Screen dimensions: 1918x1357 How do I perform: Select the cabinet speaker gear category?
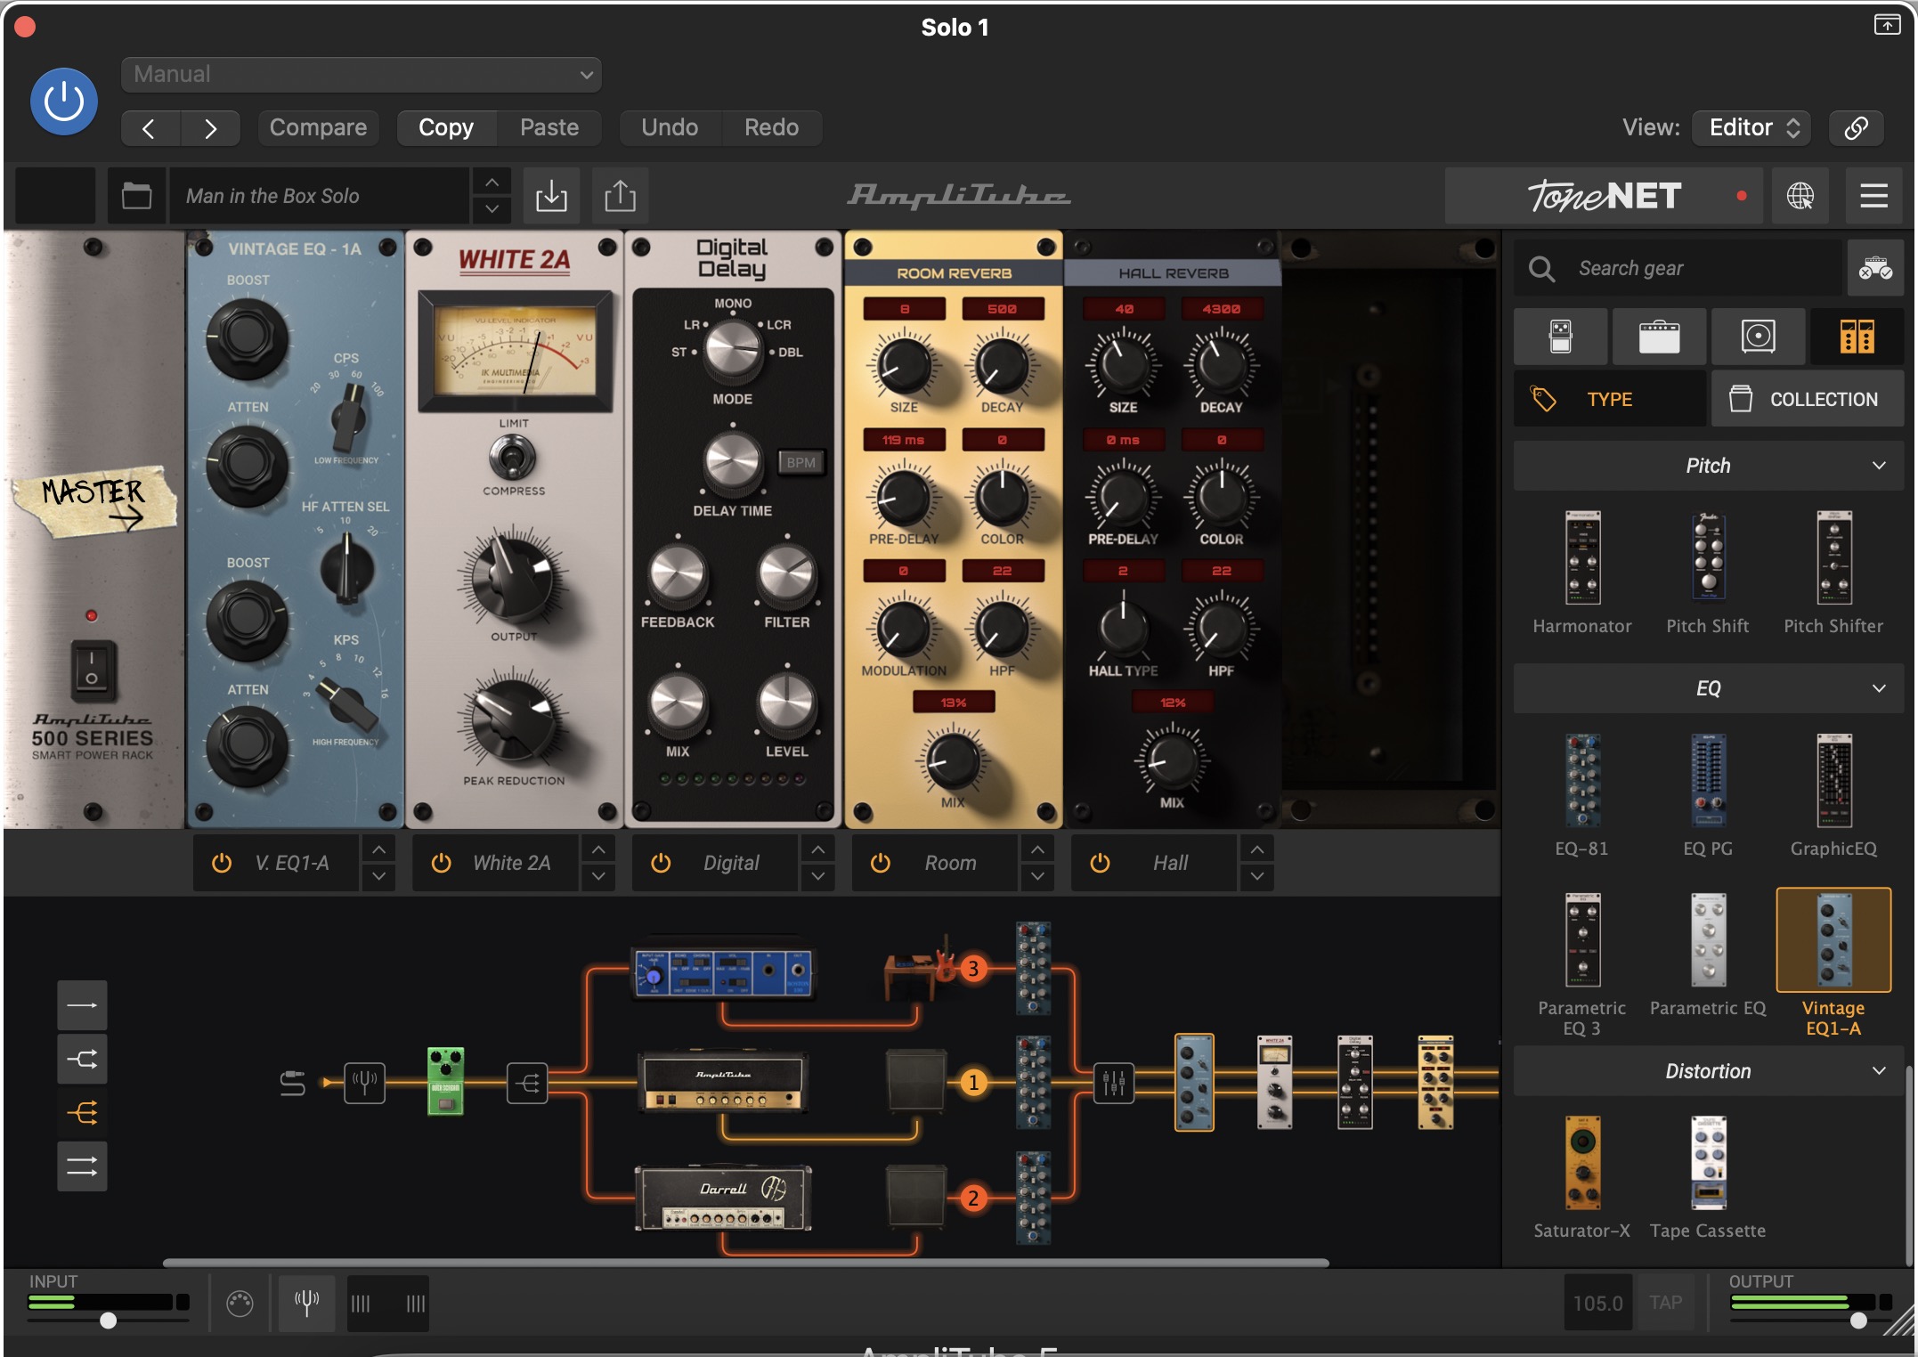1758,337
